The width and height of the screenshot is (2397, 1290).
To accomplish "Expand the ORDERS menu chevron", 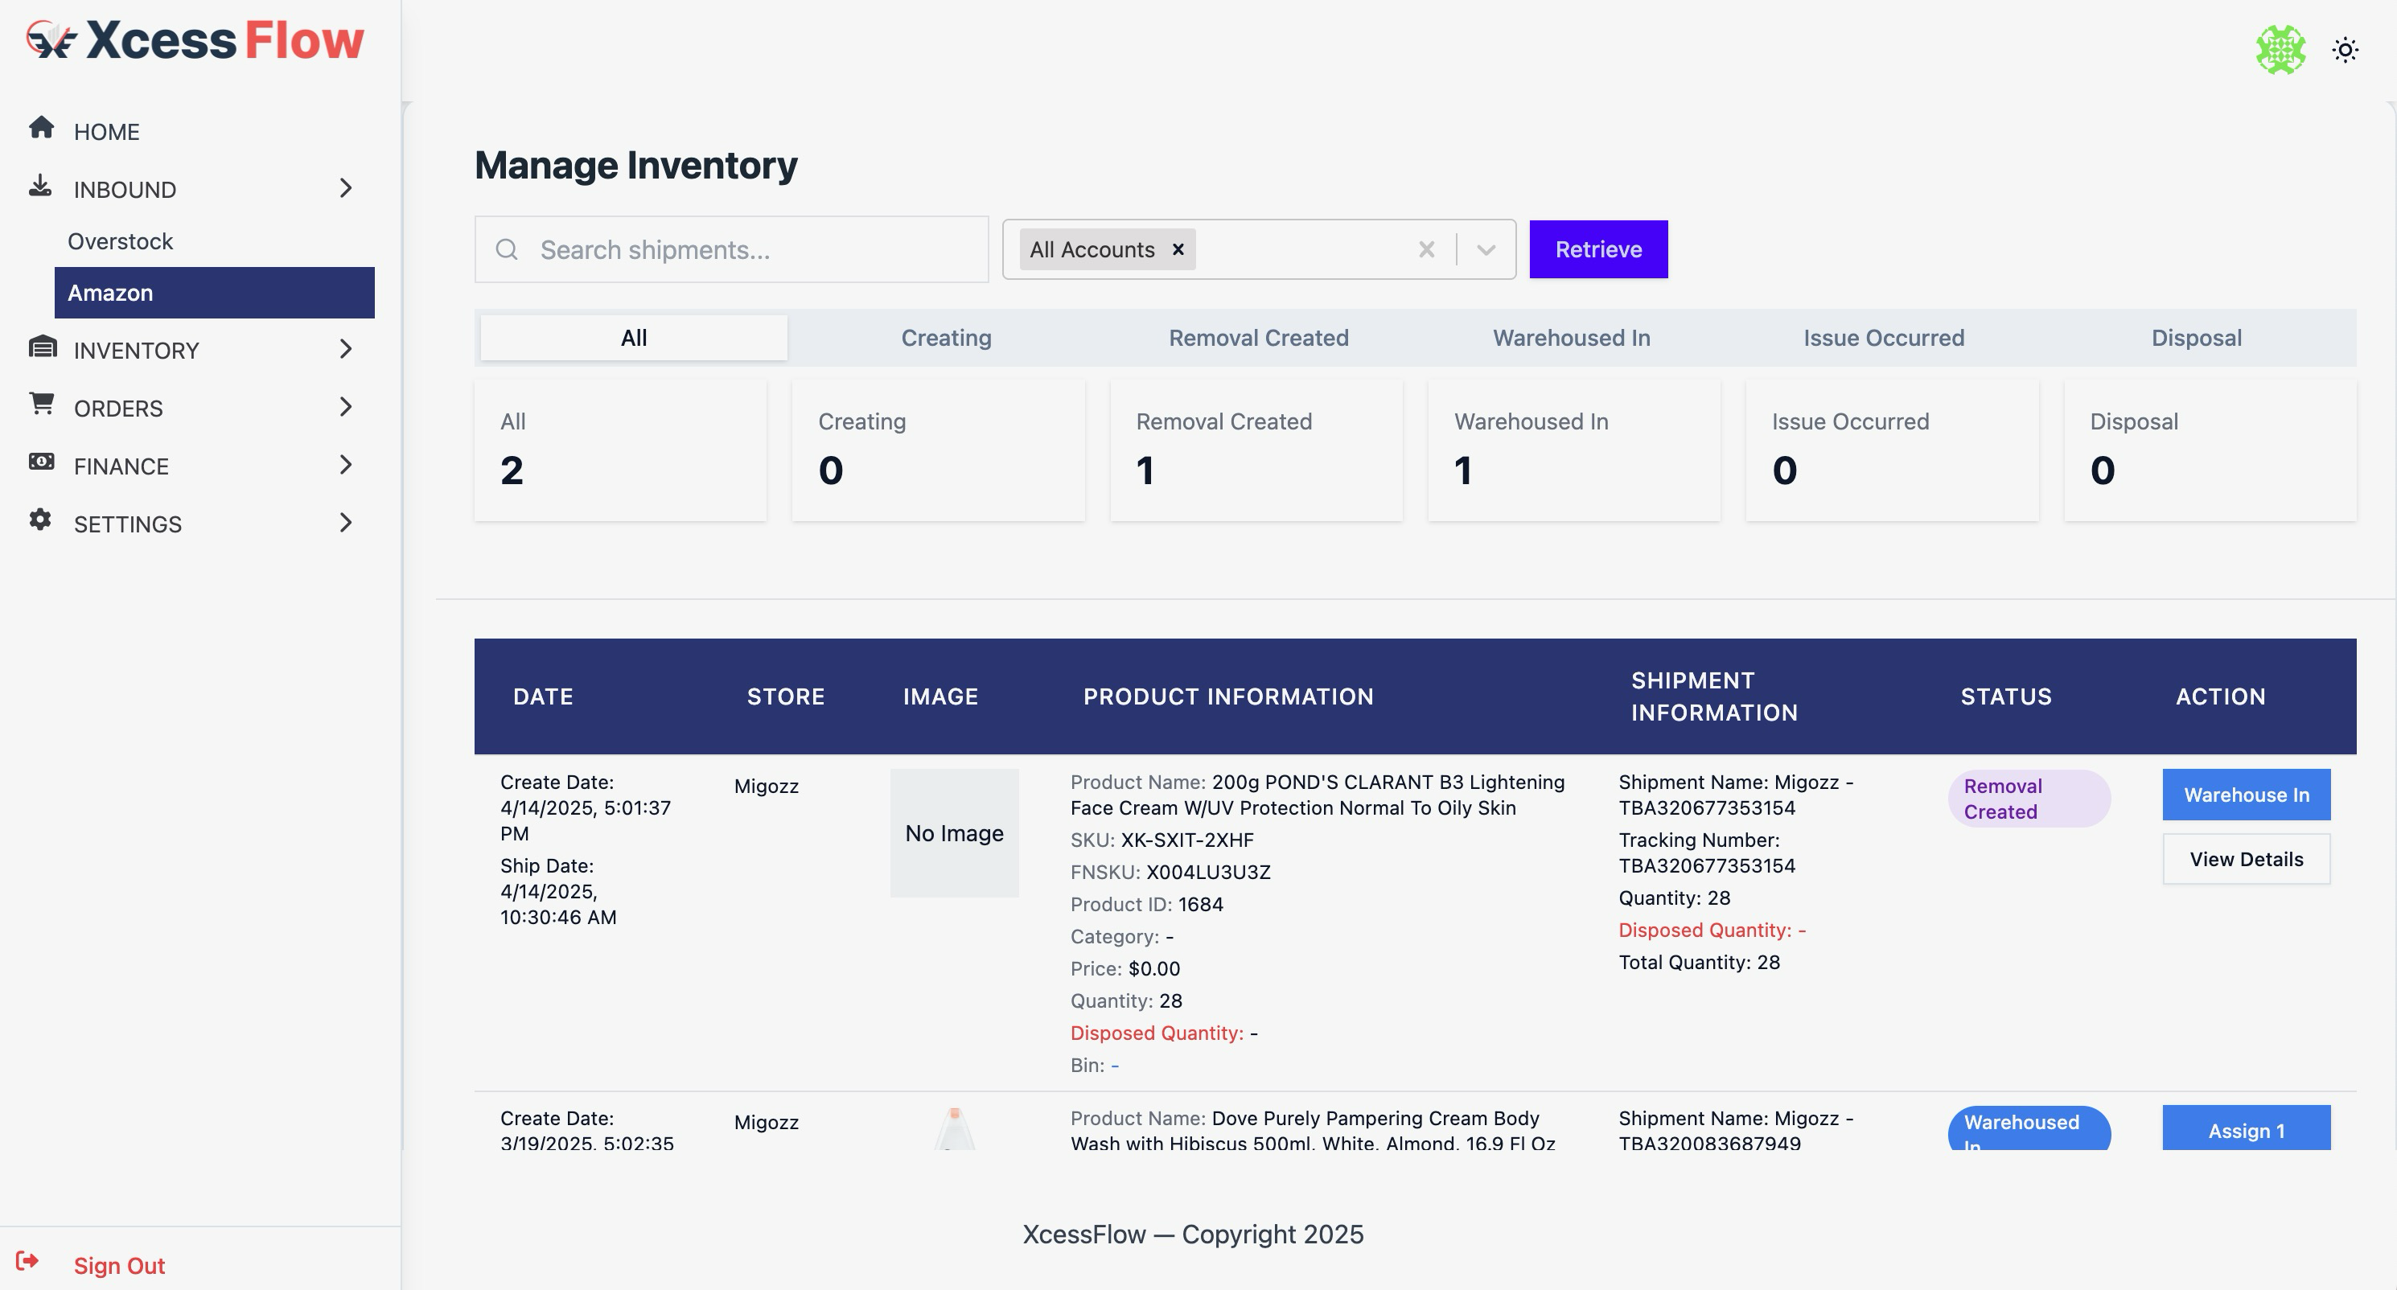I will click(x=345, y=406).
